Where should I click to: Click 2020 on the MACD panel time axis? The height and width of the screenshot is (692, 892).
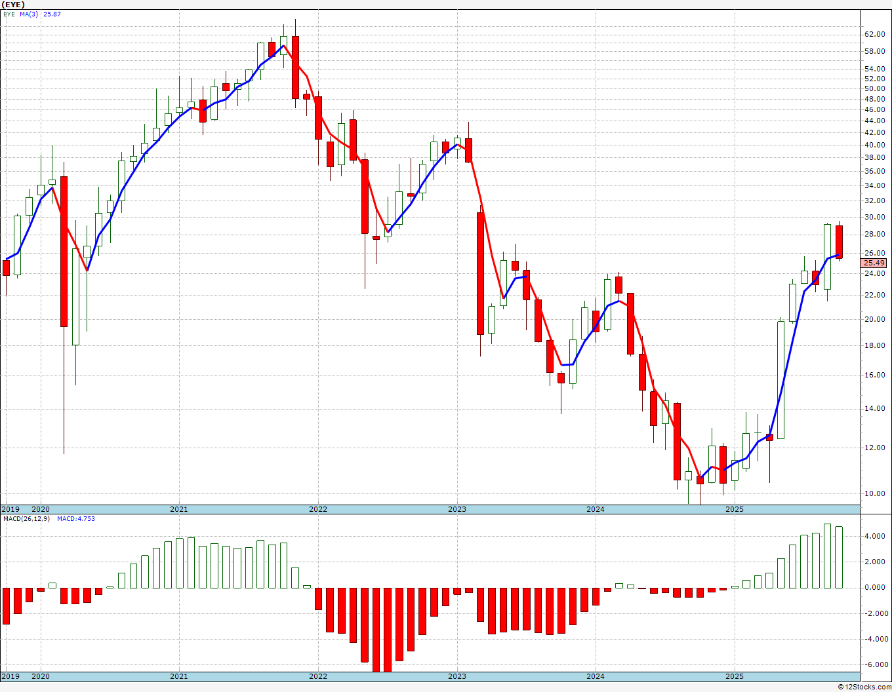(41, 676)
